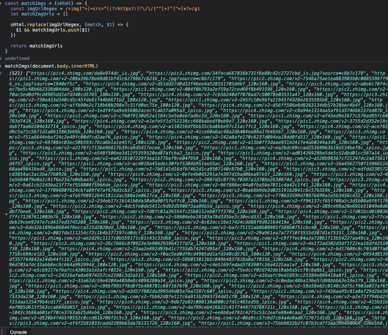388x335 pixels.
Task: Open the drawer three-dot options menu
Action: click(2, 332)
